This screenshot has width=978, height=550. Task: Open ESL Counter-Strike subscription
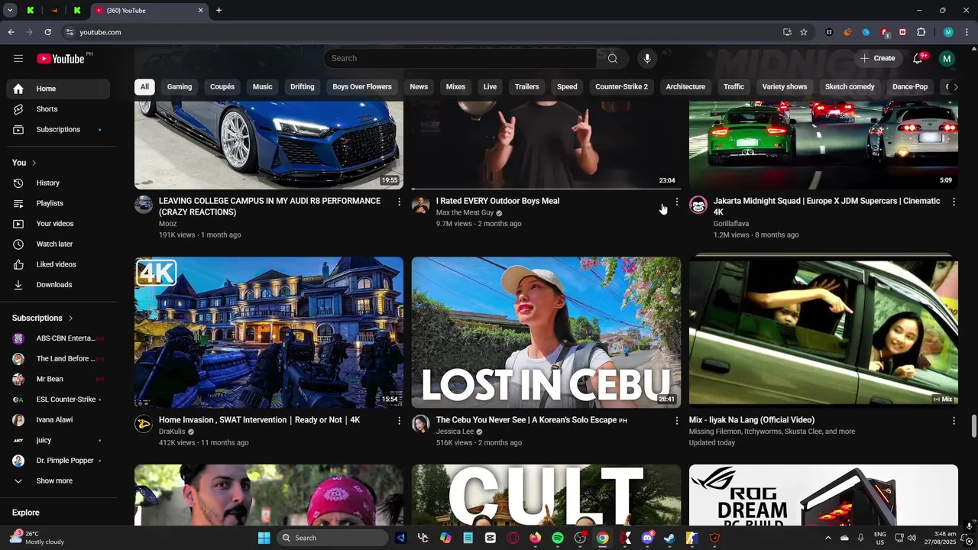(58, 400)
